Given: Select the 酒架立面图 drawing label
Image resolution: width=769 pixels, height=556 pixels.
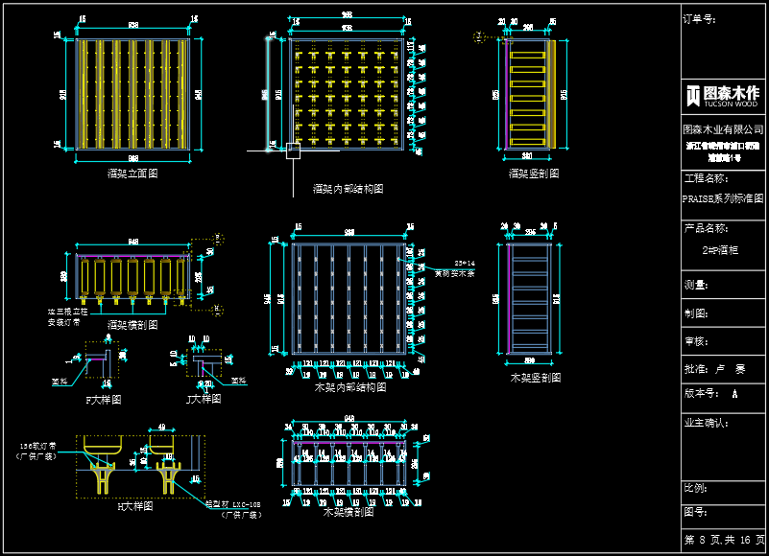Looking at the screenshot, I should pyautogui.click(x=132, y=174).
